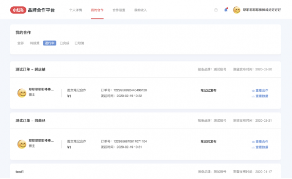The width and height of the screenshot is (292, 179).
Task: Open the 我的收入 tab
Action: point(141,10)
